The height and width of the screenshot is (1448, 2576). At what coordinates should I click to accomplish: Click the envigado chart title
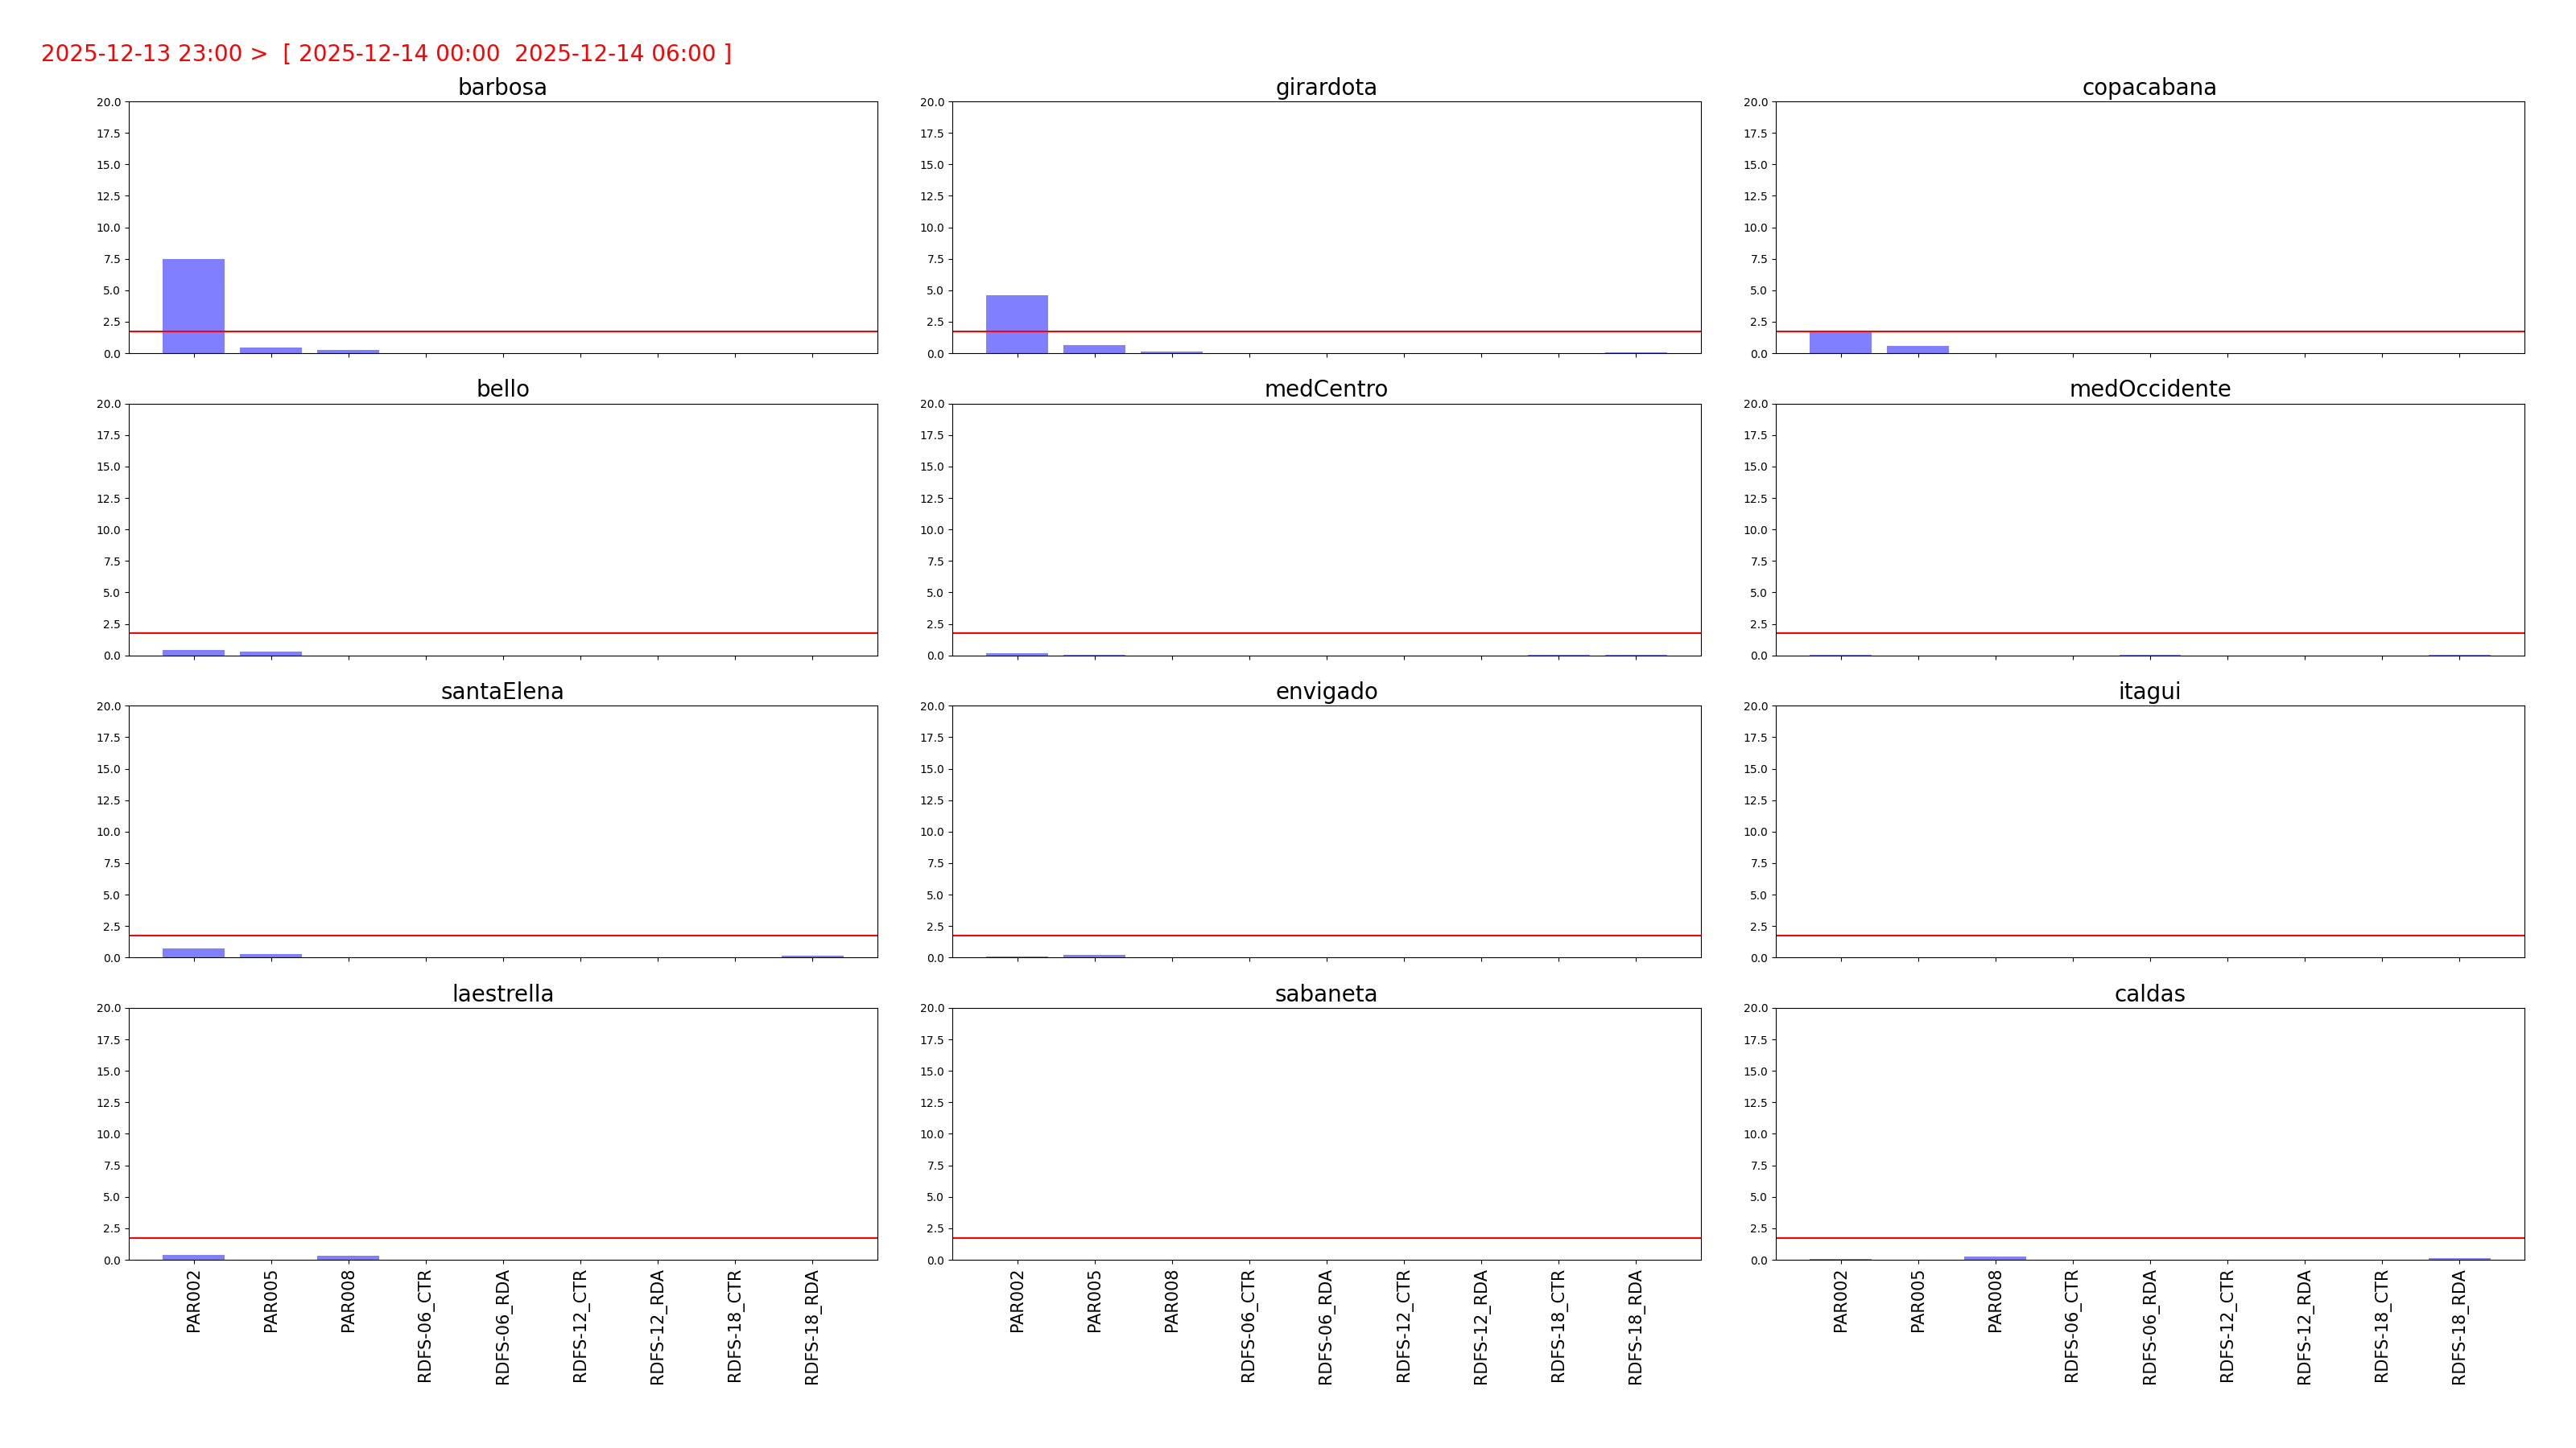(x=1325, y=692)
